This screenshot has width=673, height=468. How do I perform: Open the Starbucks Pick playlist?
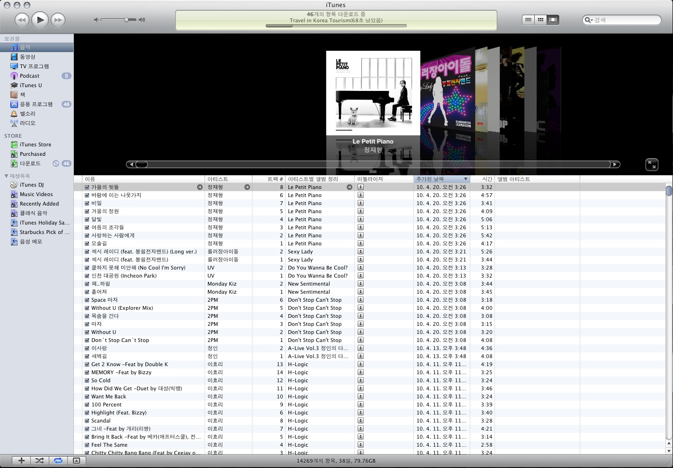coord(37,232)
